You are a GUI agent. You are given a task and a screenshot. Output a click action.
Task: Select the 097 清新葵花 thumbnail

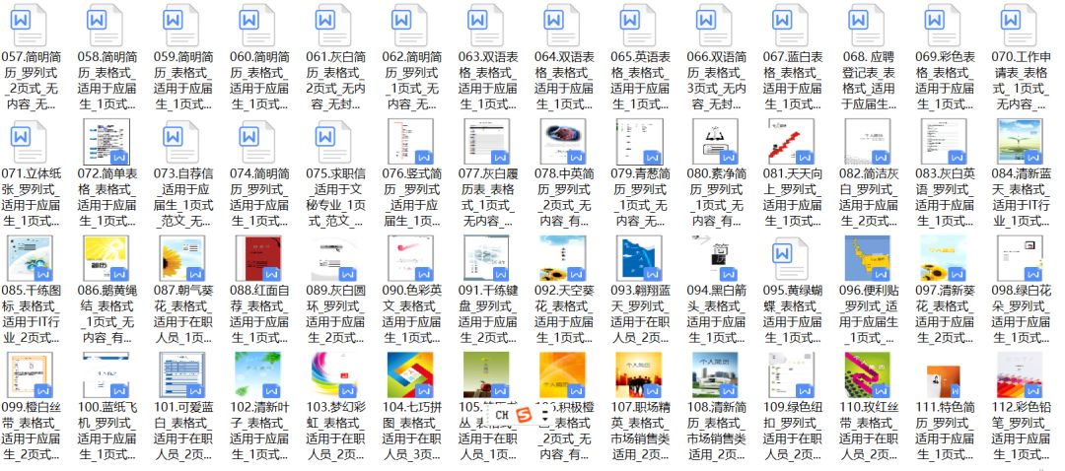[944, 258]
